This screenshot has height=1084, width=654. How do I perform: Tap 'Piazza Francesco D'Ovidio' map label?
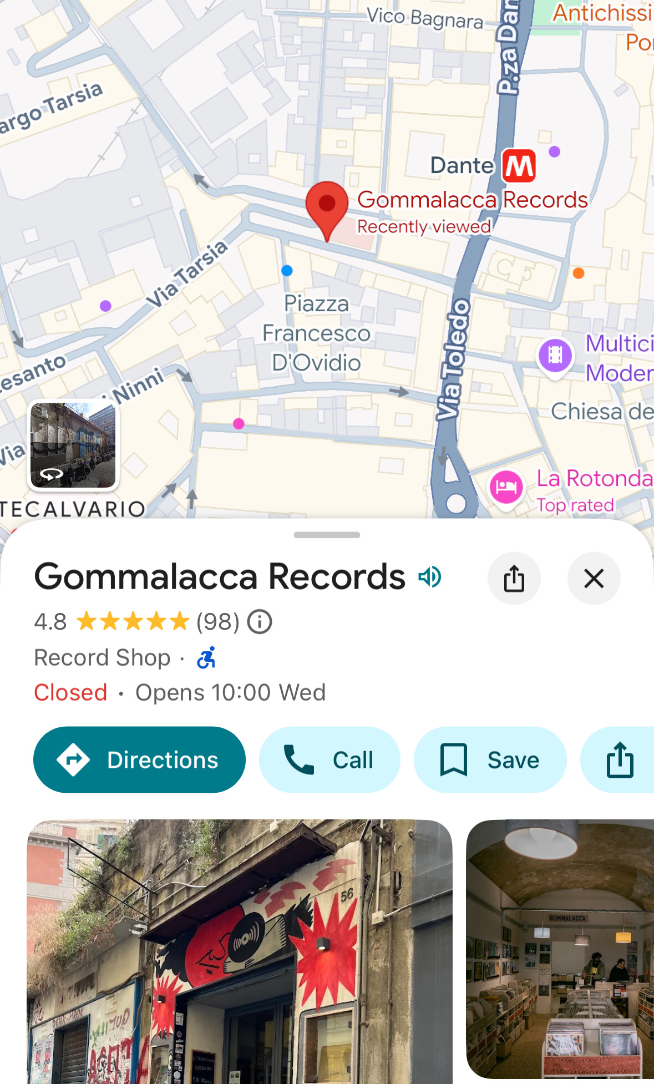(x=317, y=333)
